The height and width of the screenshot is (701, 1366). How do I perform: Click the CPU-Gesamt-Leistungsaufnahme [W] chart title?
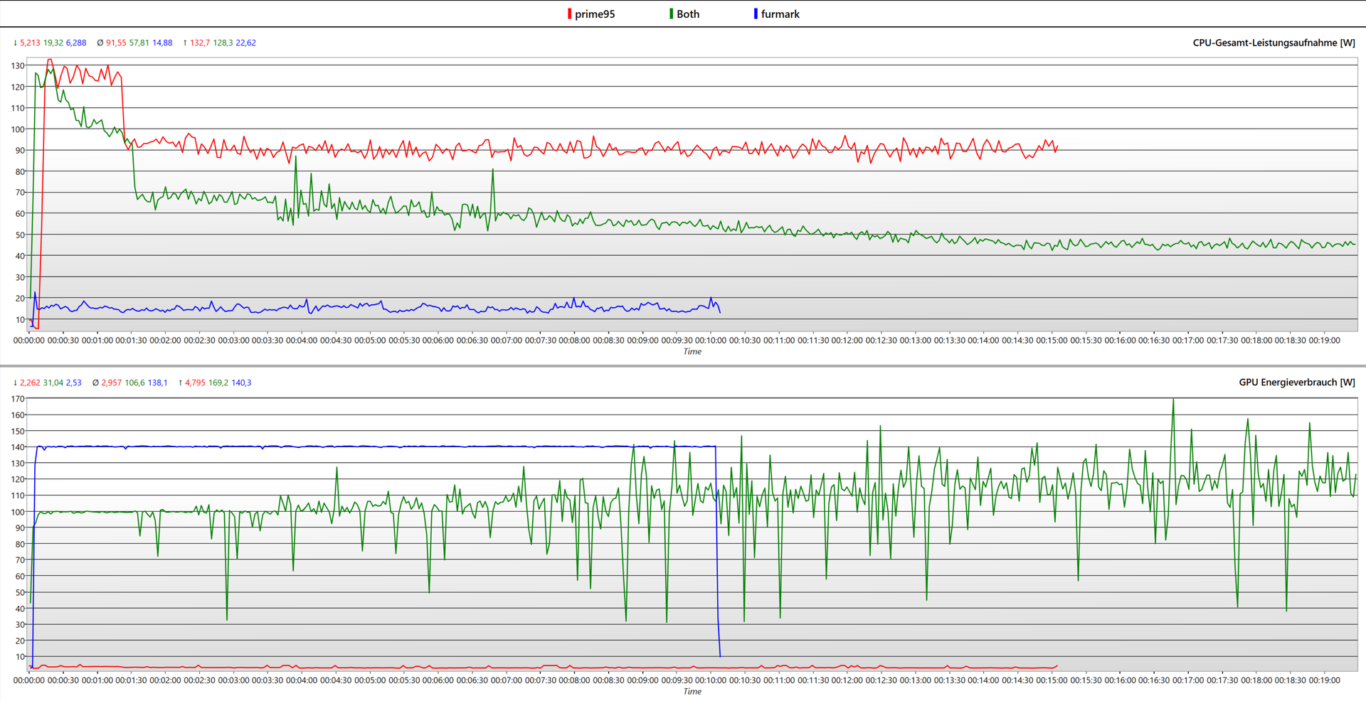[x=1274, y=43]
